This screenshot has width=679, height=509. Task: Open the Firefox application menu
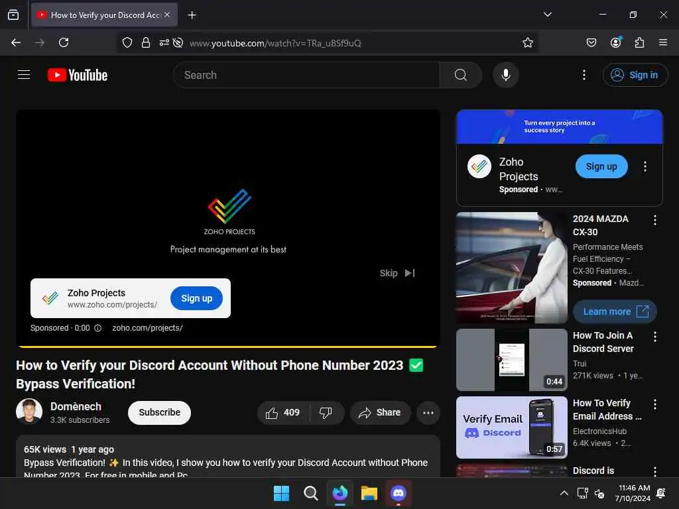662,42
